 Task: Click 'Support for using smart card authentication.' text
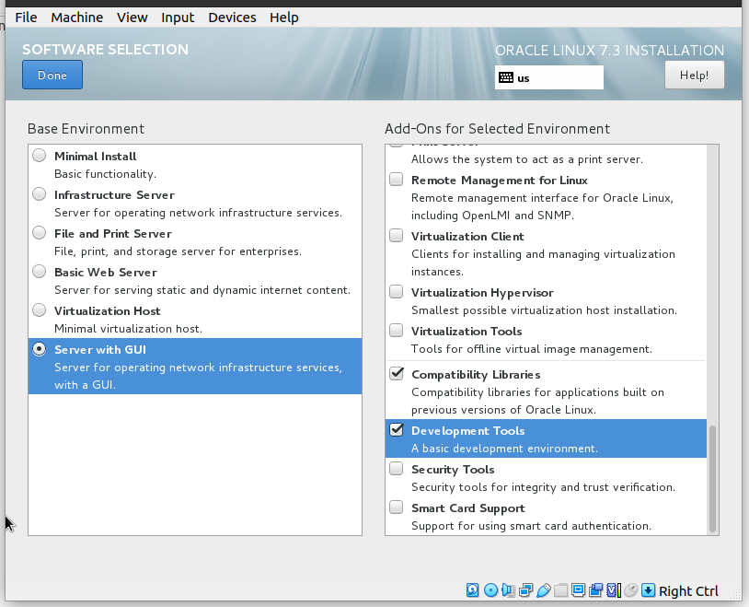pos(531,526)
